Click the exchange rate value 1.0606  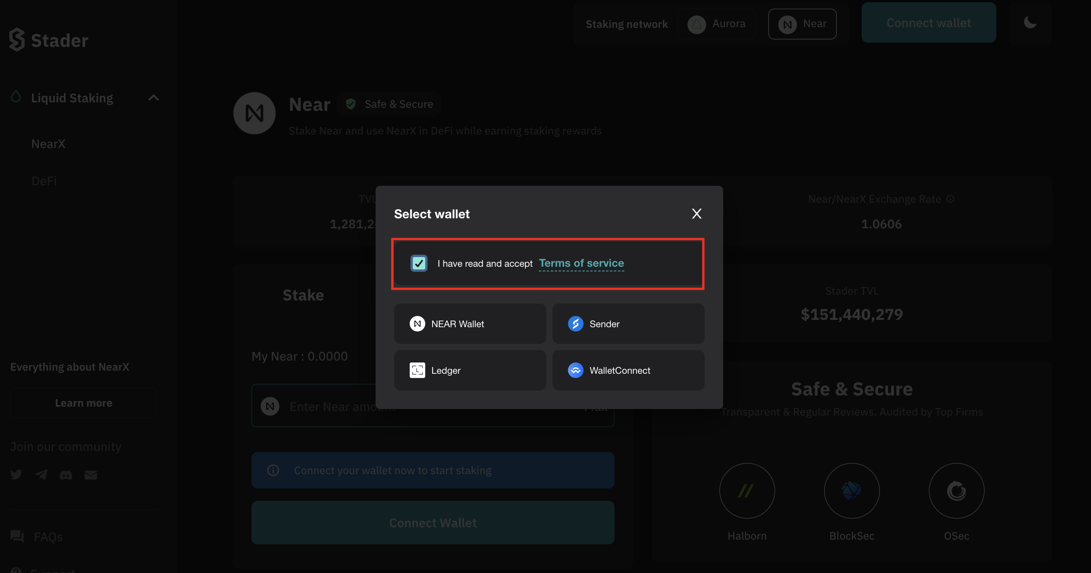click(x=881, y=224)
